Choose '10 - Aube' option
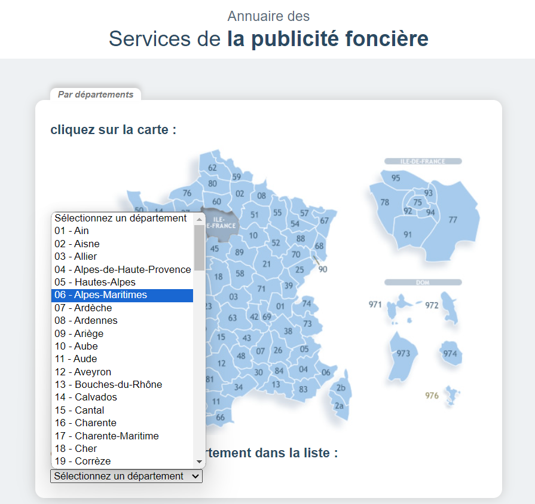 (x=122, y=346)
